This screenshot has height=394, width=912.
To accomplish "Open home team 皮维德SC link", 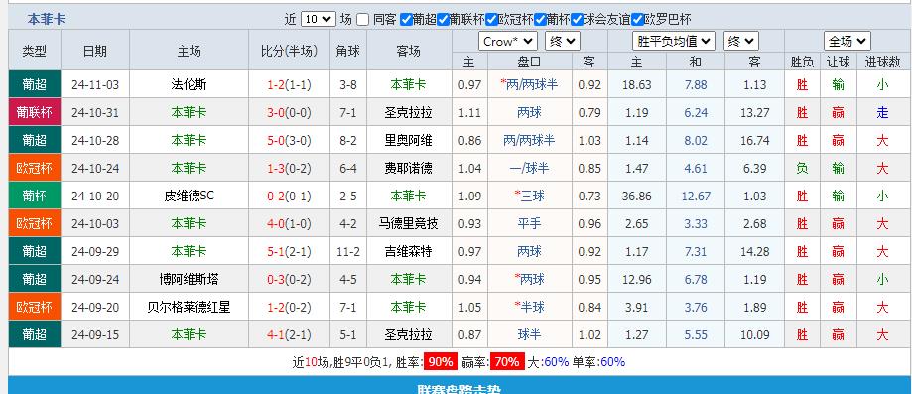I will click(x=189, y=197).
